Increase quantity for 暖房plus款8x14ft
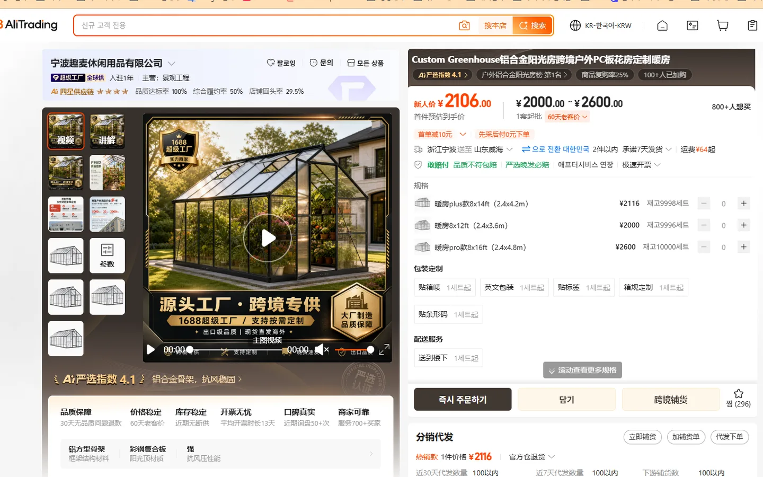This screenshot has width=763, height=477. tap(744, 204)
